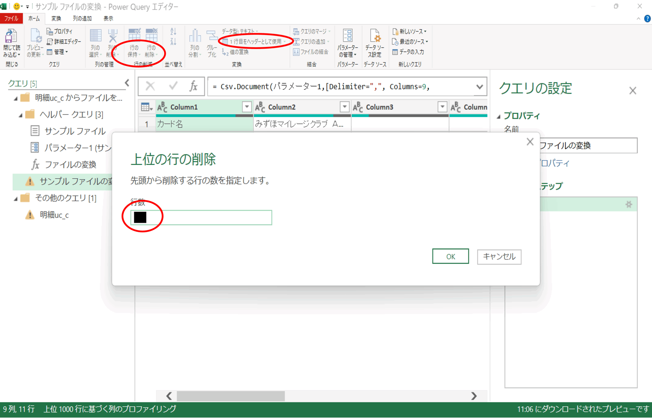Switch to the Add Column (列の追加) tab

point(82,18)
